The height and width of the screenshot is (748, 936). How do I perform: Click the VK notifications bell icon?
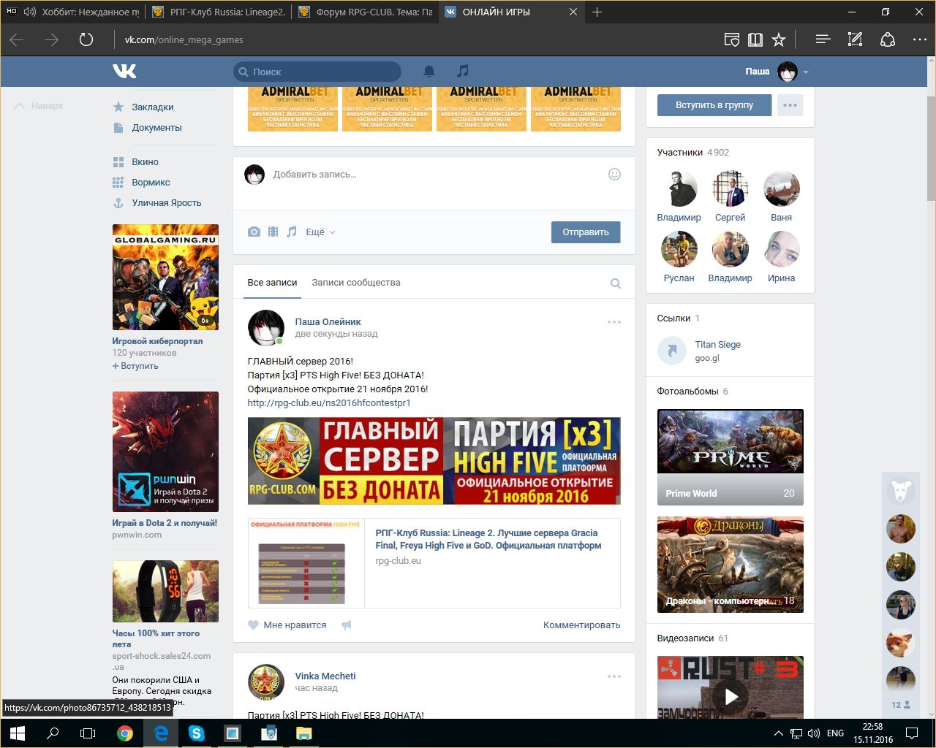(429, 71)
